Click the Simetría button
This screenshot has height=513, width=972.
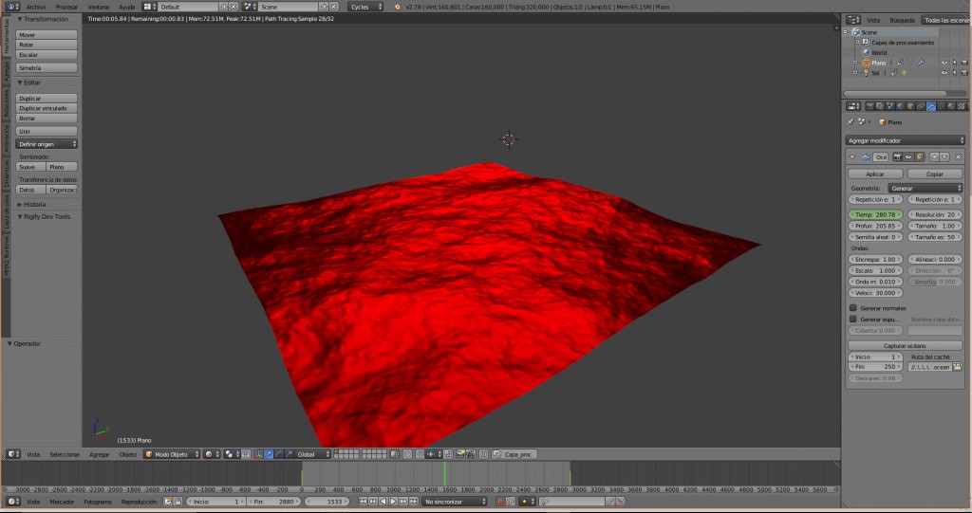[x=47, y=67]
